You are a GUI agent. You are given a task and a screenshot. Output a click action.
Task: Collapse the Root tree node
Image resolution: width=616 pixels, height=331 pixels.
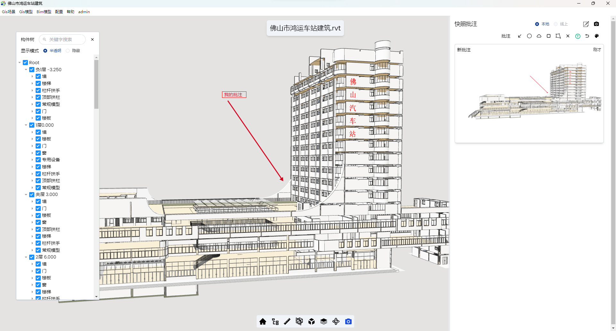(20, 63)
